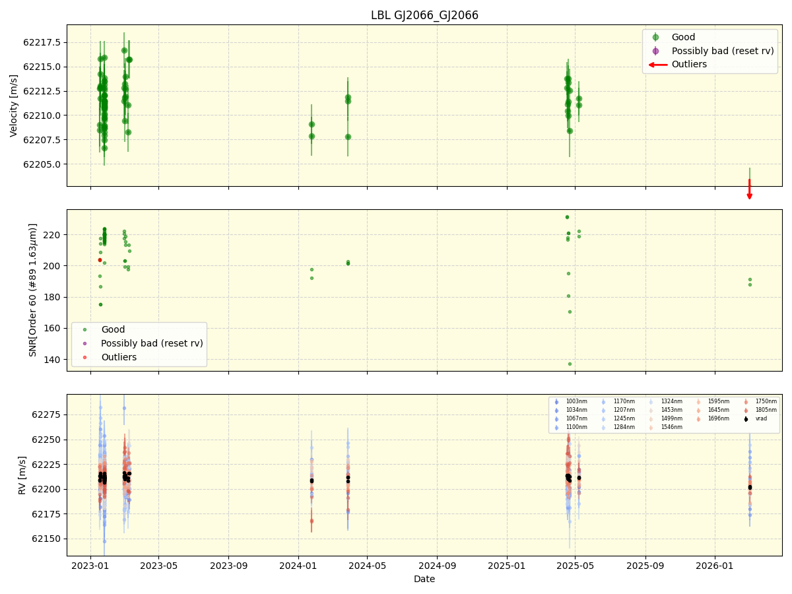Click the SNR[Order 60] y-axis label
The height and width of the screenshot is (594, 792).
coord(33,290)
